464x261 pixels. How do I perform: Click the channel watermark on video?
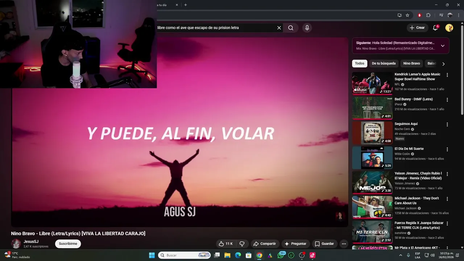[x=340, y=217]
